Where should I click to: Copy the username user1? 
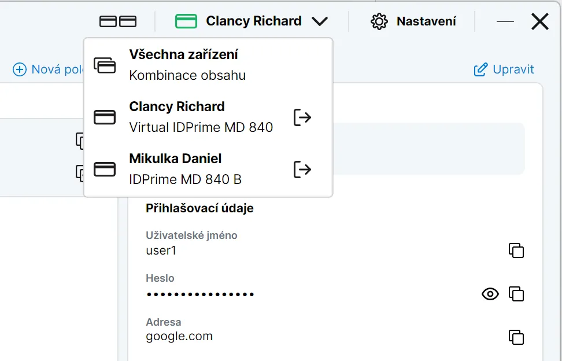pos(516,251)
